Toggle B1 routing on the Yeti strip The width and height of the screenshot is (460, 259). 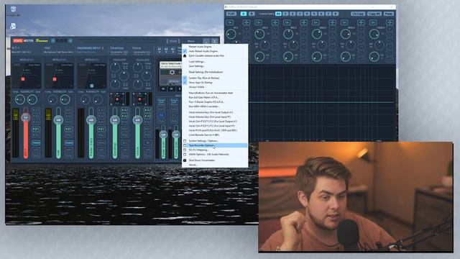(69, 129)
